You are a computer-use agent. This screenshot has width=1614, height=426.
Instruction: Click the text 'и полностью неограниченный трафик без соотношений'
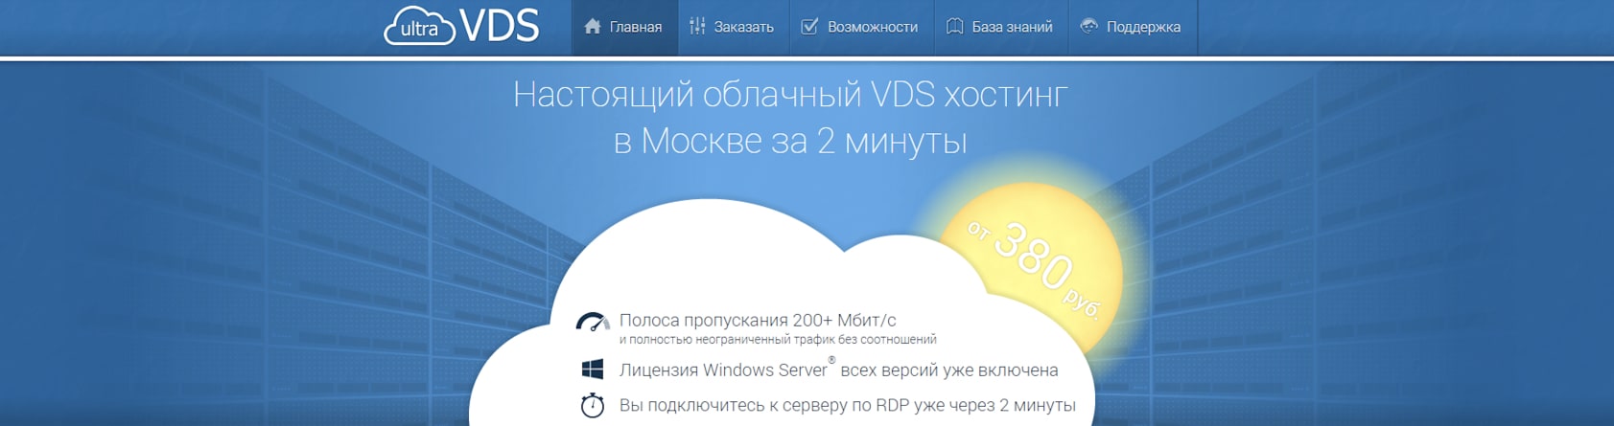pos(778,340)
